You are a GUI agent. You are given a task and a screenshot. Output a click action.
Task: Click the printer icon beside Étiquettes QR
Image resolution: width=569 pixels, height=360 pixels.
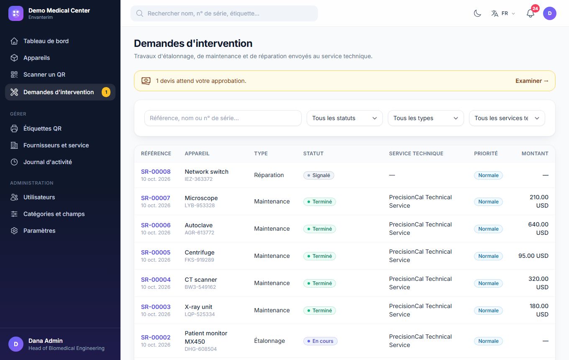(x=14, y=129)
